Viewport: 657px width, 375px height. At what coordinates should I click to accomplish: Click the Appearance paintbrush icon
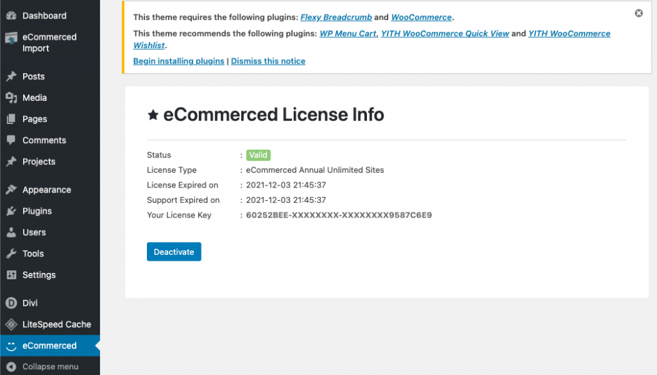pyautogui.click(x=11, y=190)
